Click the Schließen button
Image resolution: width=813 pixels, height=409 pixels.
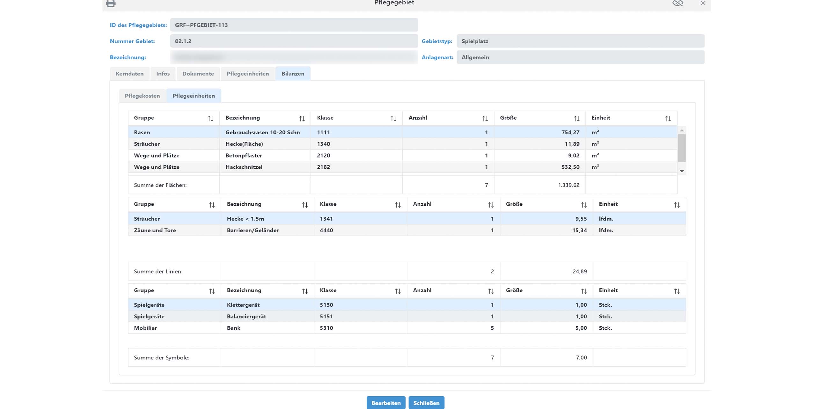pos(427,402)
